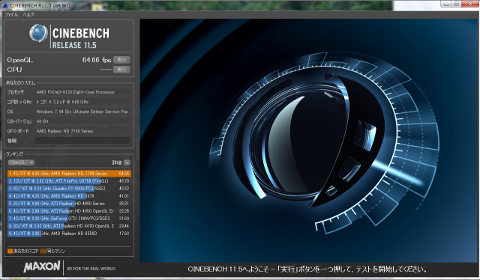Screen dimensions: 480x280
Task: Open the OpenGL ranking dropdown
Action: point(21,162)
